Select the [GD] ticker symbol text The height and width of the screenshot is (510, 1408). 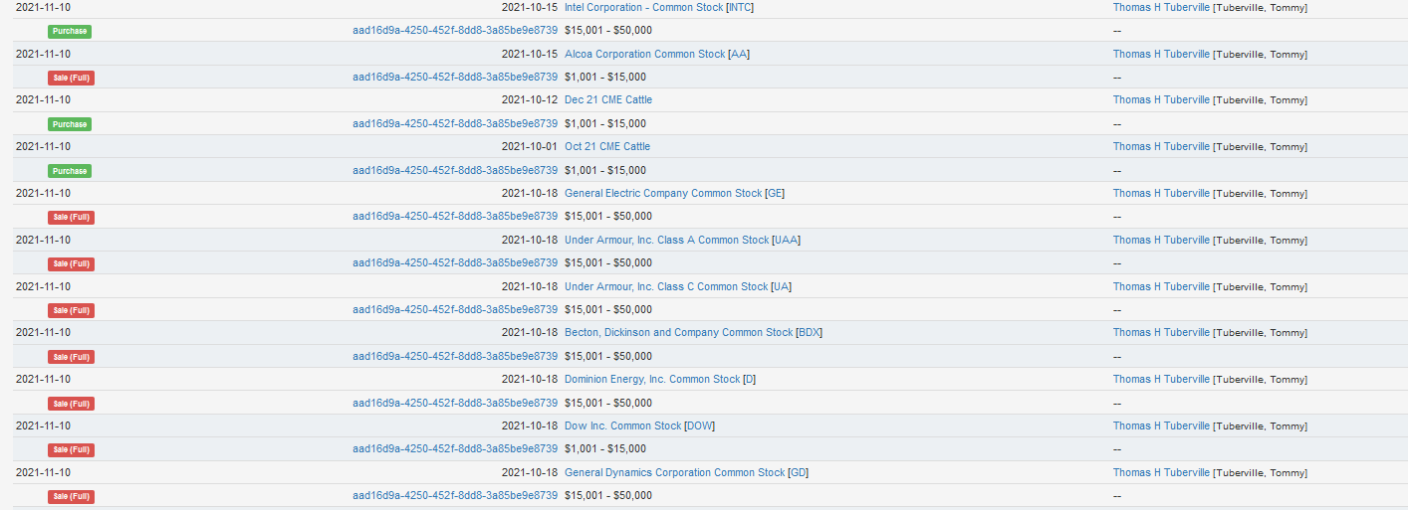pos(799,472)
